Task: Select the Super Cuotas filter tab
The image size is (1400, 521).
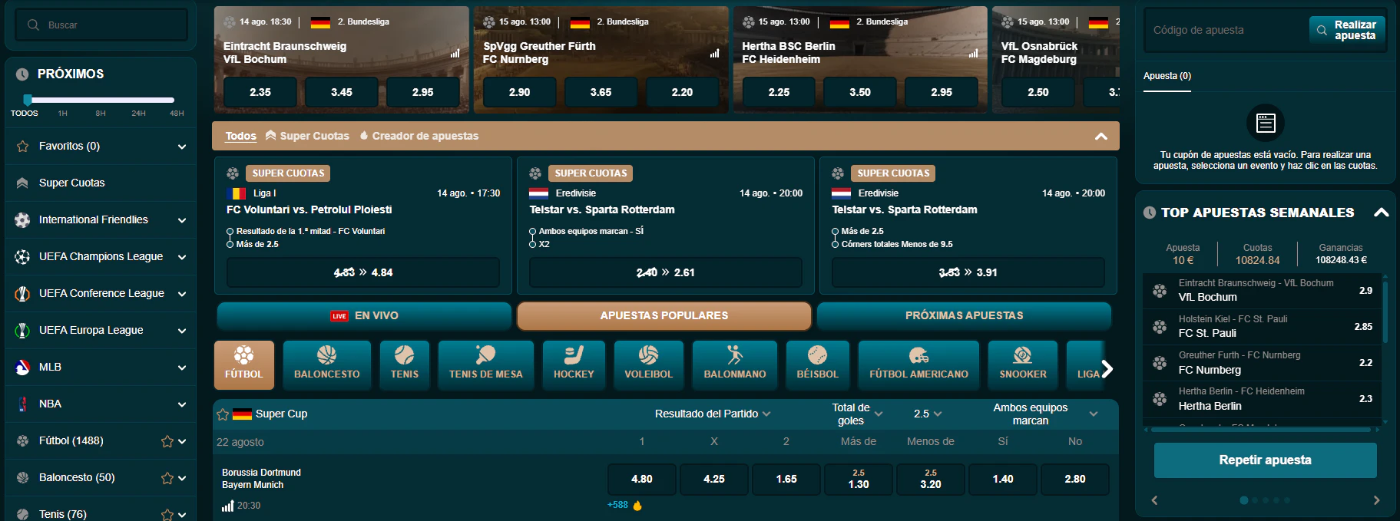Action: click(307, 136)
